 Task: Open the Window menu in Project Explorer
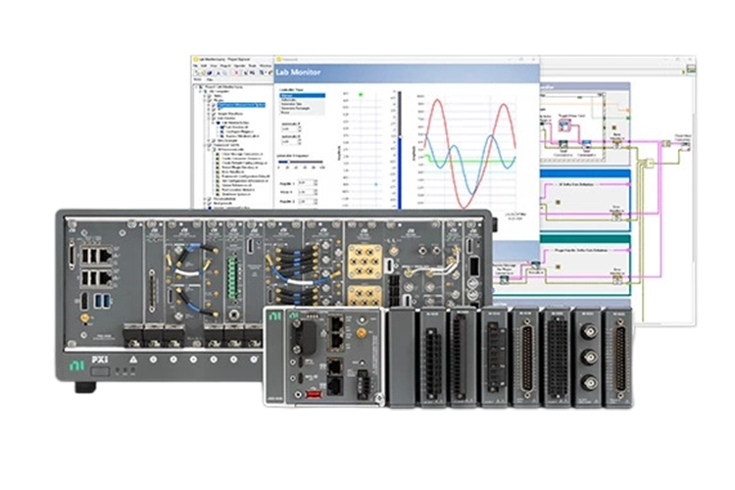tap(266, 66)
